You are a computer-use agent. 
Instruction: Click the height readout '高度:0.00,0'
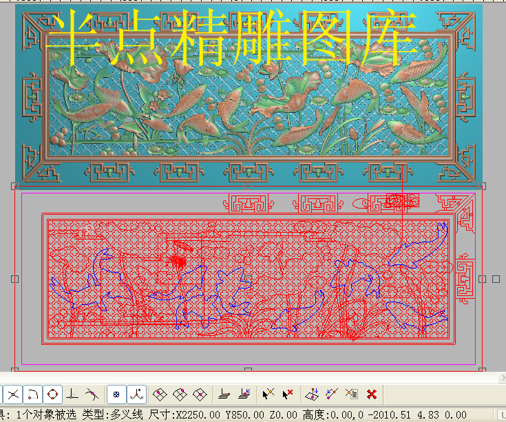[333, 414]
